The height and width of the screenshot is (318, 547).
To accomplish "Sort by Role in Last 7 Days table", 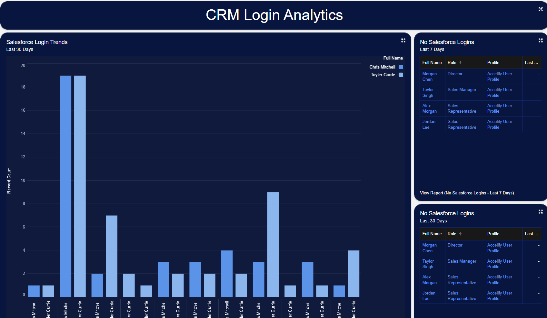I will [x=452, y=62].
